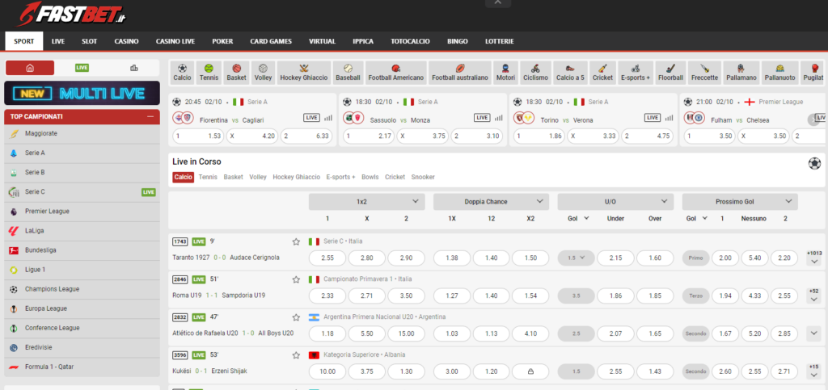
Task: Open Champions League in Top Campionati
Action: (82, 289)
